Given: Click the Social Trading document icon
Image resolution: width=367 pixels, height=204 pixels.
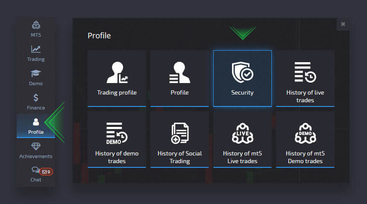Looking at the screenshot, I should 179,133.
